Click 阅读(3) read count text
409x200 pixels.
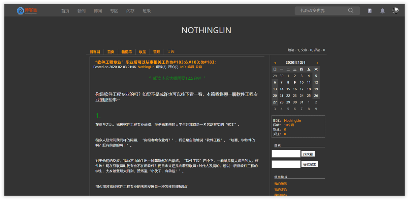coord(161,67)
